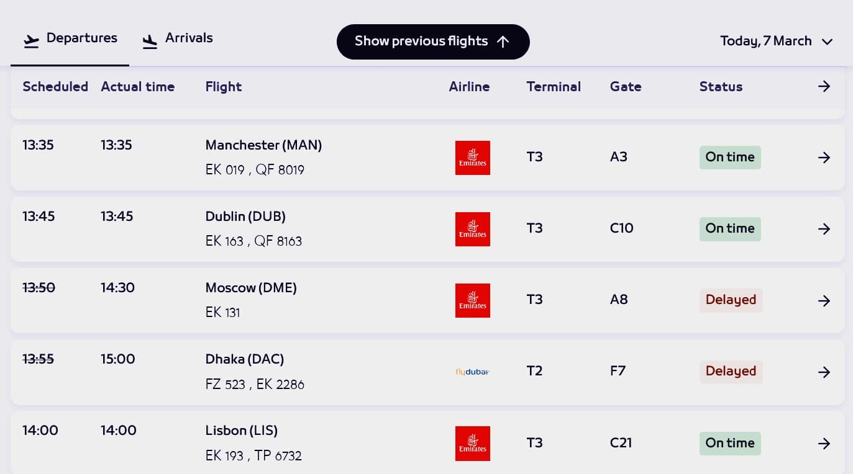
Task: Open the details arrow for the Dhaka flight
Action: [824, 372]
